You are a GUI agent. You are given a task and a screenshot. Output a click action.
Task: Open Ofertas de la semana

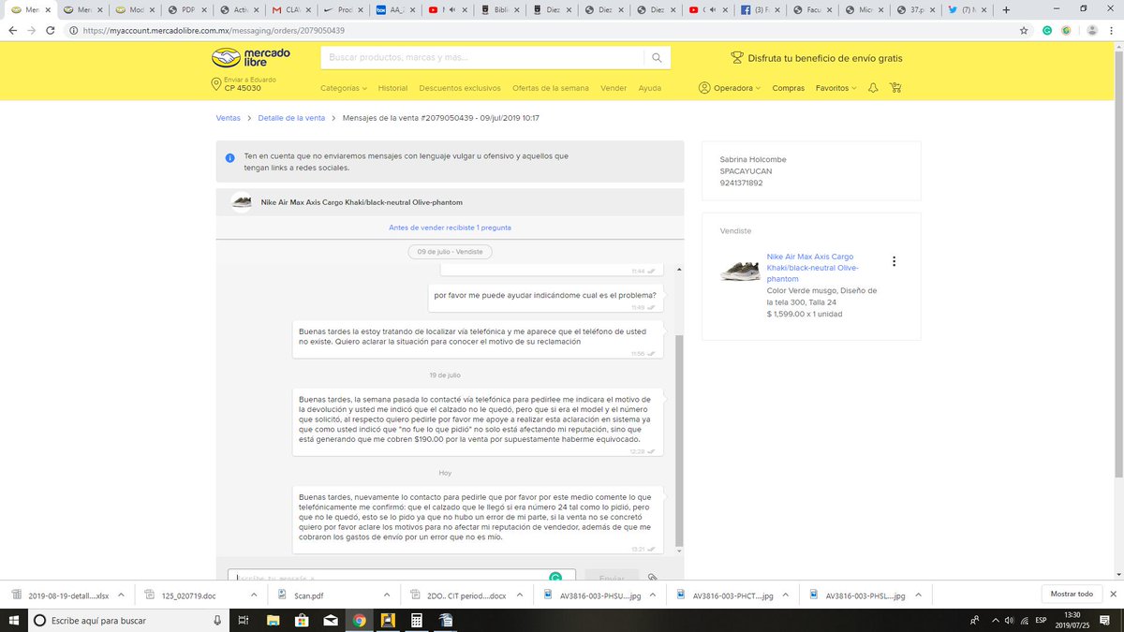(x=551, y=88)
